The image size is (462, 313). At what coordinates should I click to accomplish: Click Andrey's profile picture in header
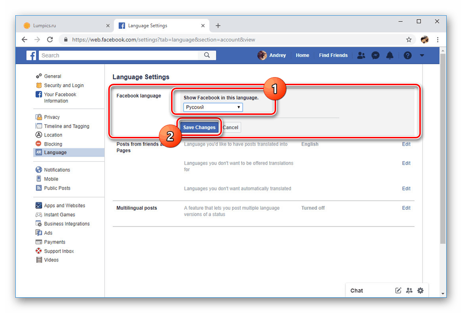tap(262, 56)
